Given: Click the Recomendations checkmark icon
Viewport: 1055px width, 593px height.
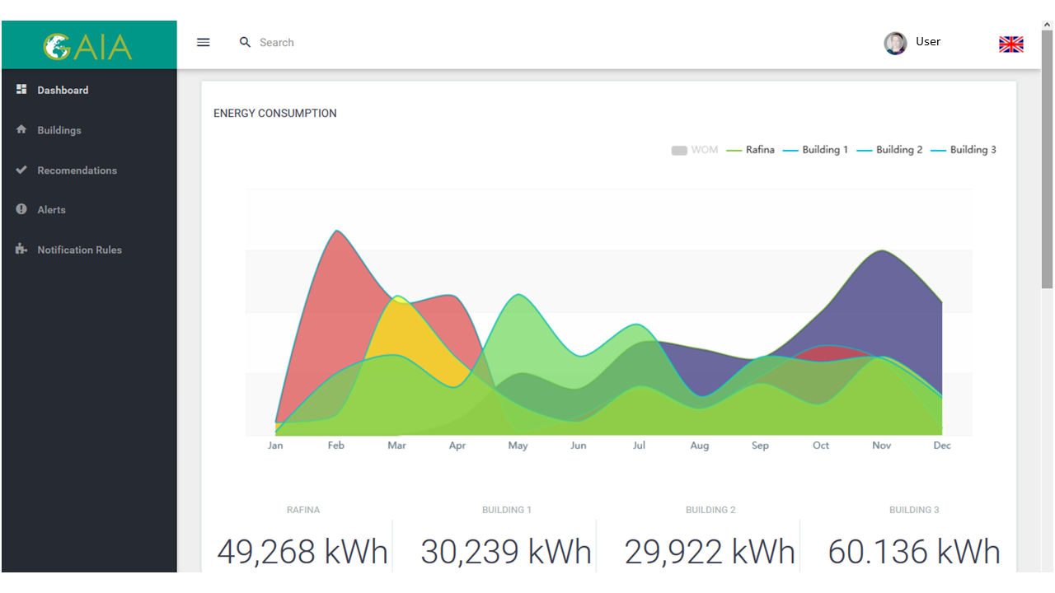Looking at the screenshot, I should (x=21, y=170).
